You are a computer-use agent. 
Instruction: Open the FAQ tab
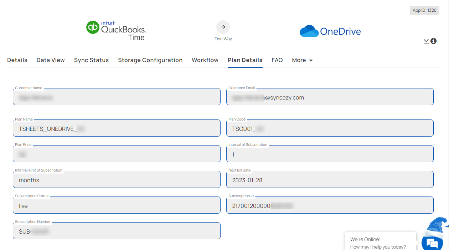tap(277, 60)
